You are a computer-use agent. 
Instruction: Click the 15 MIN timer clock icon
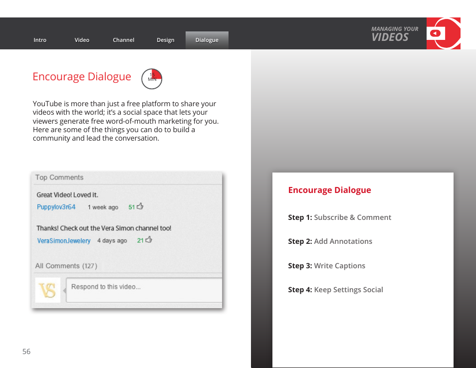click(x=152, y=79)
